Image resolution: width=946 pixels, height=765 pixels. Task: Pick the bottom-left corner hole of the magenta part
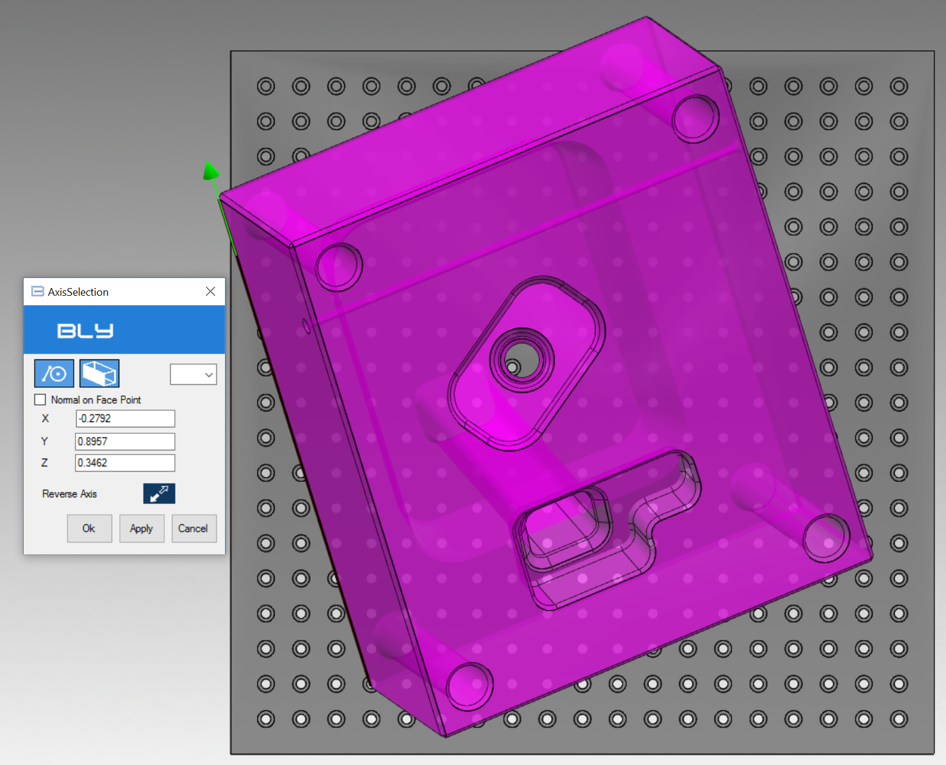click(470, 686)
